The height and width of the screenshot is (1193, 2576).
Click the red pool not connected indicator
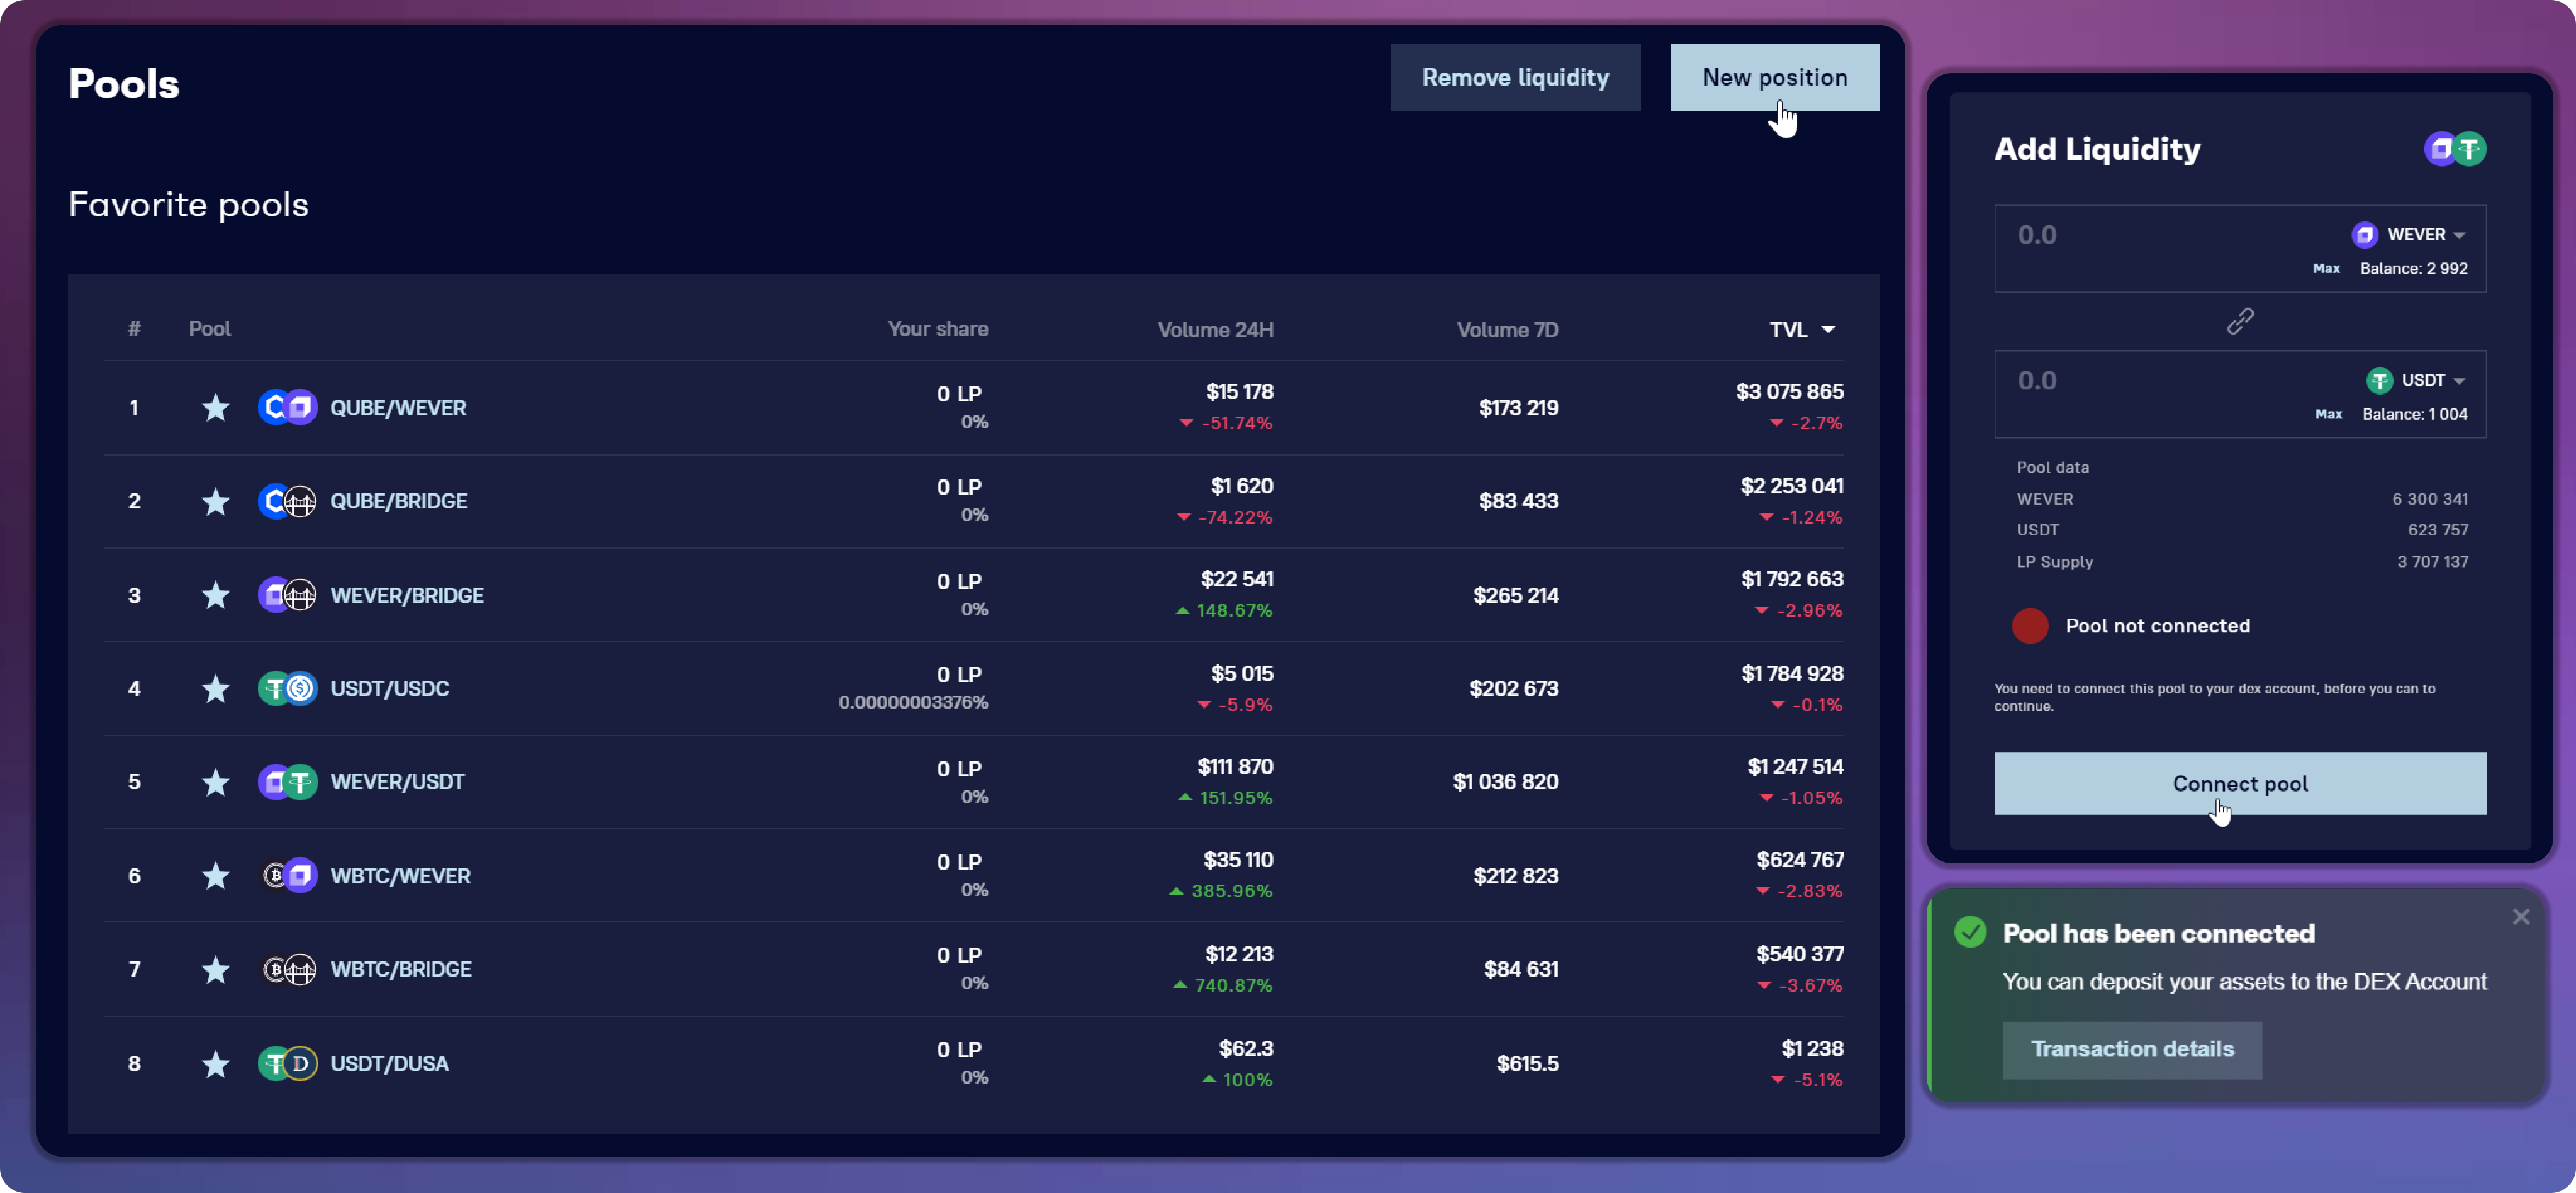(x=2029, y=626)
